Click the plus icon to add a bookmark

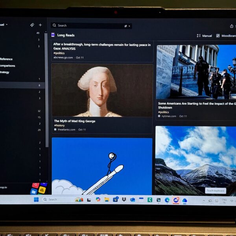tap(40, 25)
